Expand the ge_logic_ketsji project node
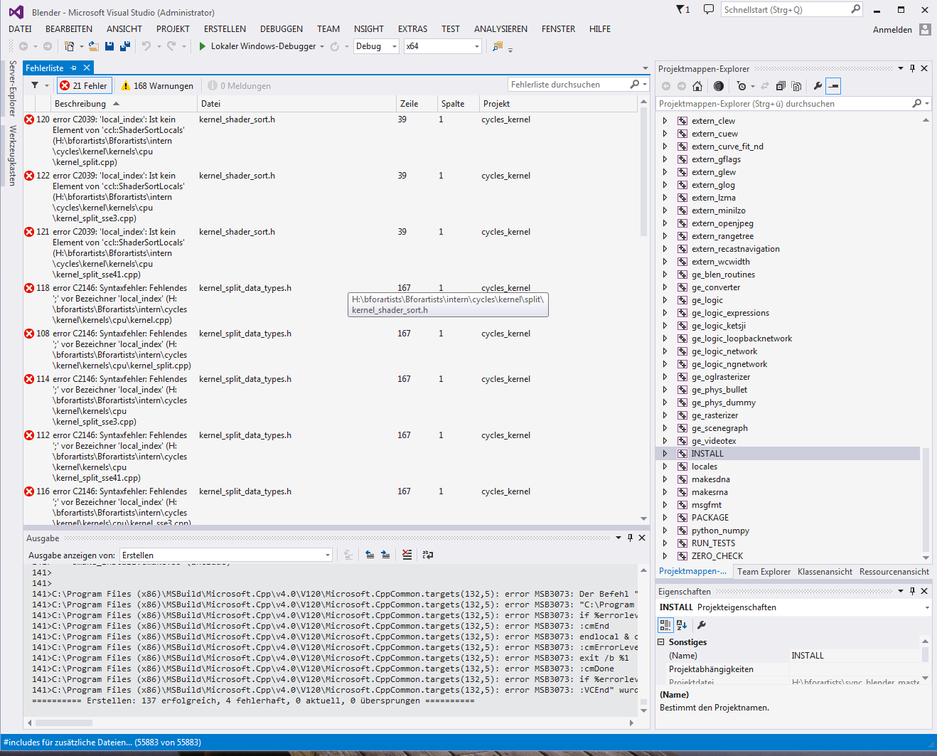The height and width of the screenshot is (756, 937). pyautogui.click(x=665, y=326)
